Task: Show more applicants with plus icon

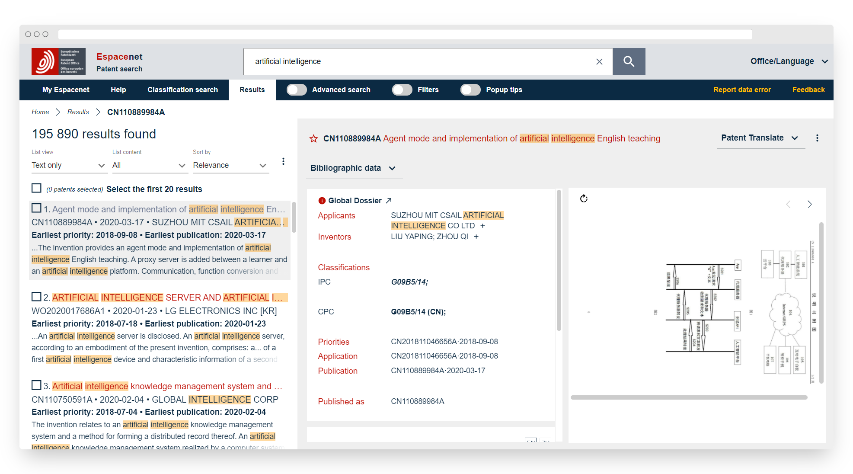Action: (x=482, y=226)
